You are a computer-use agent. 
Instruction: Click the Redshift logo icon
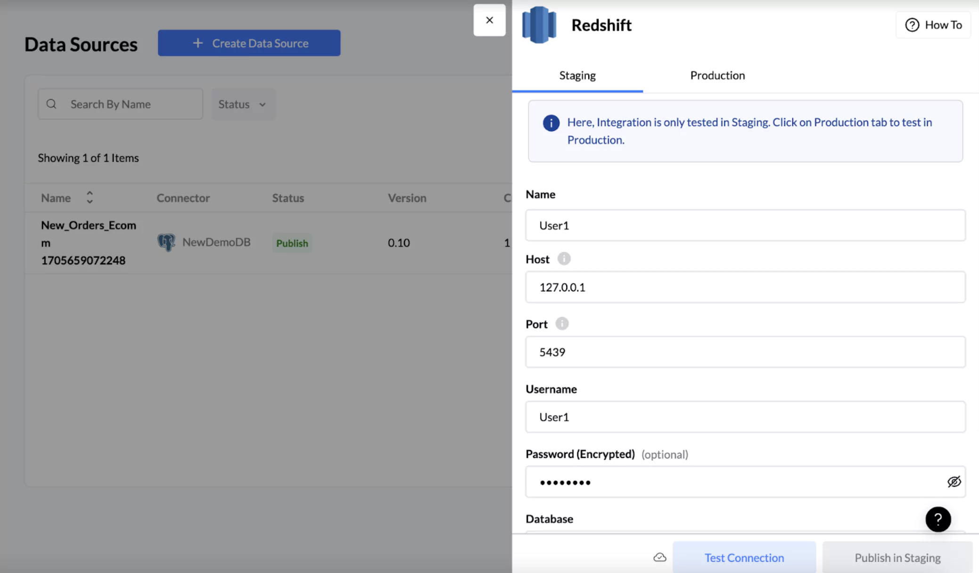tap(539, 25)
